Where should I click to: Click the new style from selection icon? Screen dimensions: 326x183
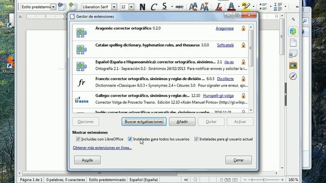coord(73,7)
